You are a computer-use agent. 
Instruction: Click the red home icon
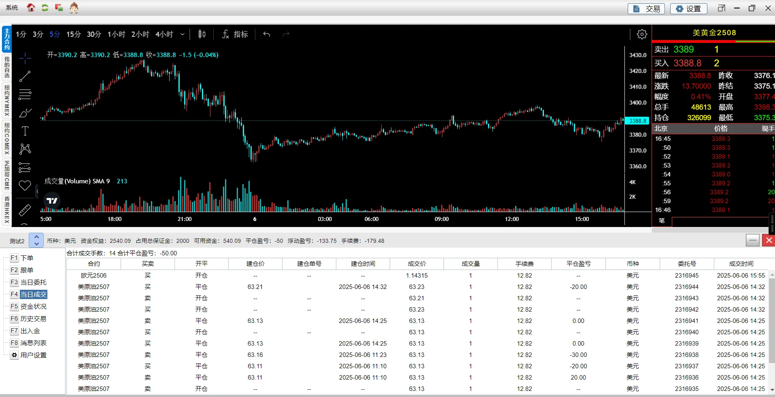[x=31, y=8]
